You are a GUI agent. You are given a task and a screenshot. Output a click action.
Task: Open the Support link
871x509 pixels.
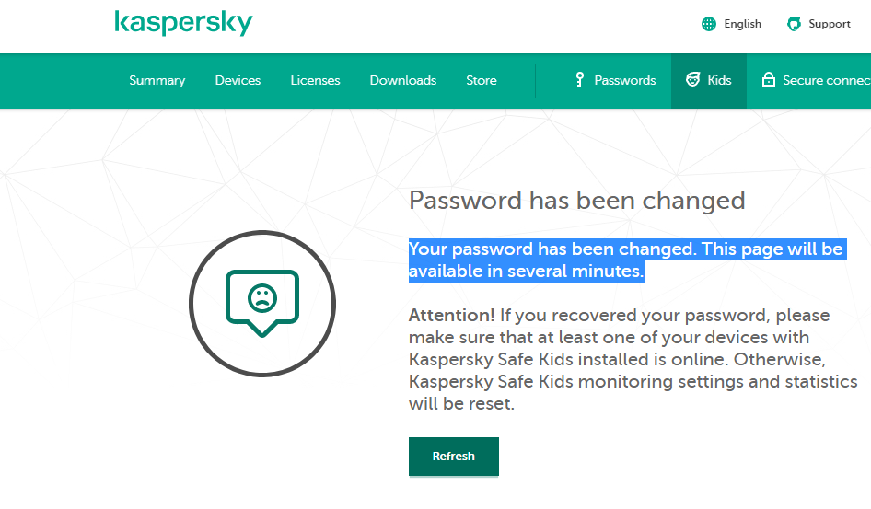pos(830,24)
